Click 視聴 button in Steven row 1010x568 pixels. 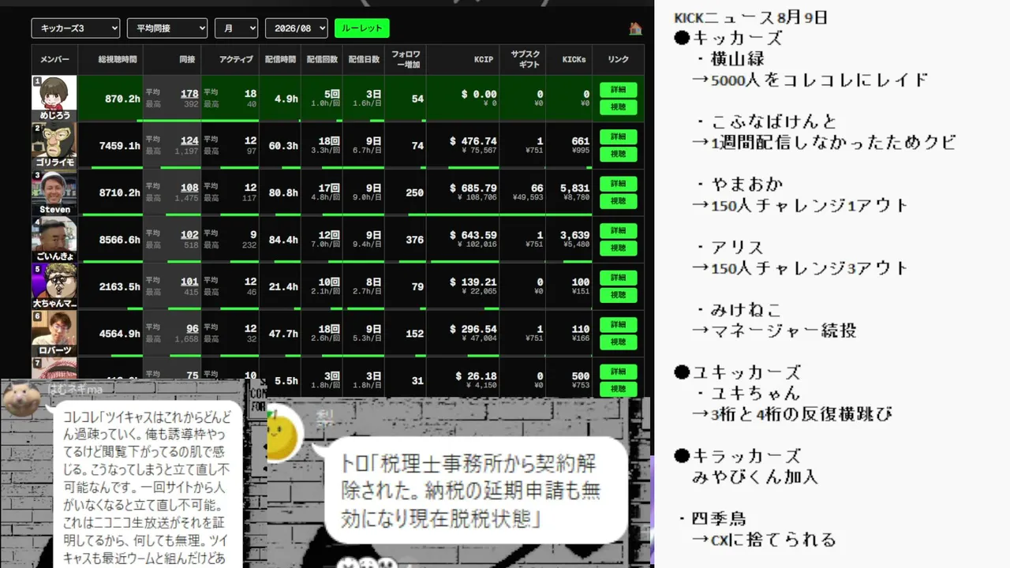(x=618, y=201)
